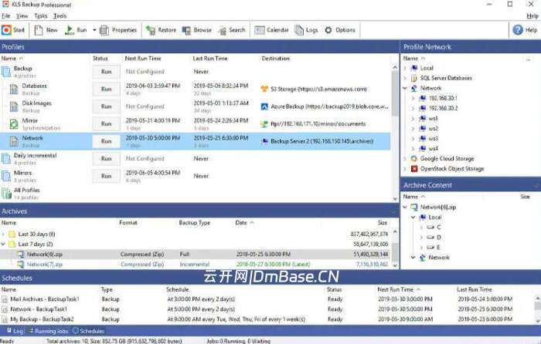Expand the Google Cloud Storage node
Viewport: 541px width, 344px height.
[x=405, y=159]
